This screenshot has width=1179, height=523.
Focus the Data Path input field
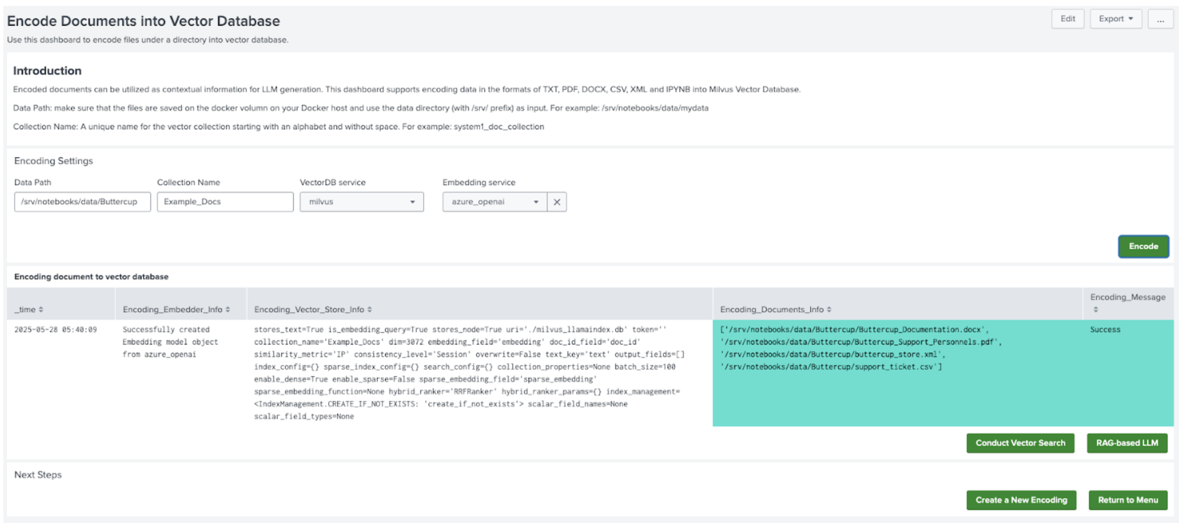(x=82, y=202)
